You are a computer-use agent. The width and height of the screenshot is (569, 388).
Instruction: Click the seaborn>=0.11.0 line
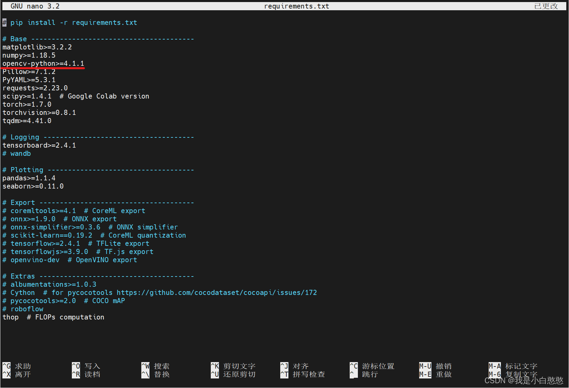coord(33,186)
